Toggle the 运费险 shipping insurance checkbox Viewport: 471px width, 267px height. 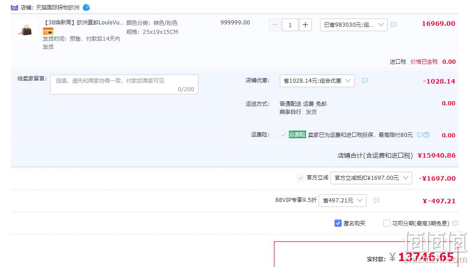[x=283, y=135]
